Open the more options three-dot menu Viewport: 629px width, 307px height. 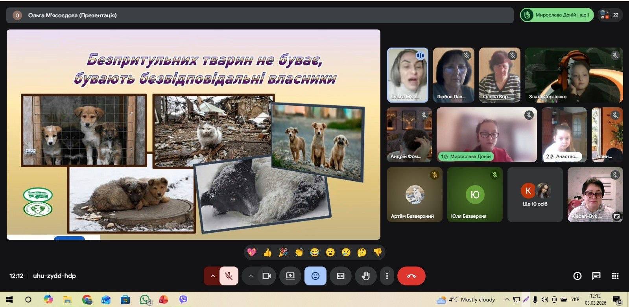(387, 276)
